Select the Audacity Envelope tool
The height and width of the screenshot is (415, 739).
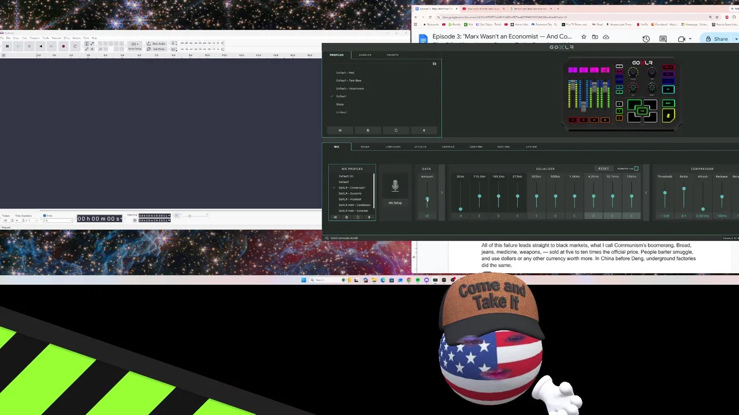pyautogui.click(x=92, y=44)
